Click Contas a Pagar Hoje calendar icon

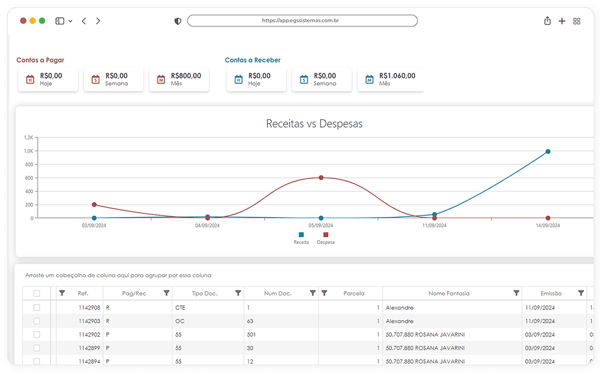[30, 80]
